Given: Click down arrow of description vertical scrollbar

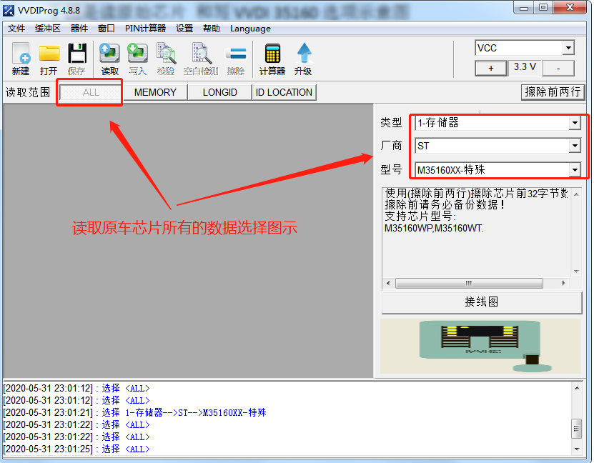Looking at the screenshot, I should click(576, 272).
